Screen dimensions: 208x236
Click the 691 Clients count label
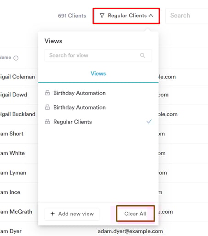point(72,16)
